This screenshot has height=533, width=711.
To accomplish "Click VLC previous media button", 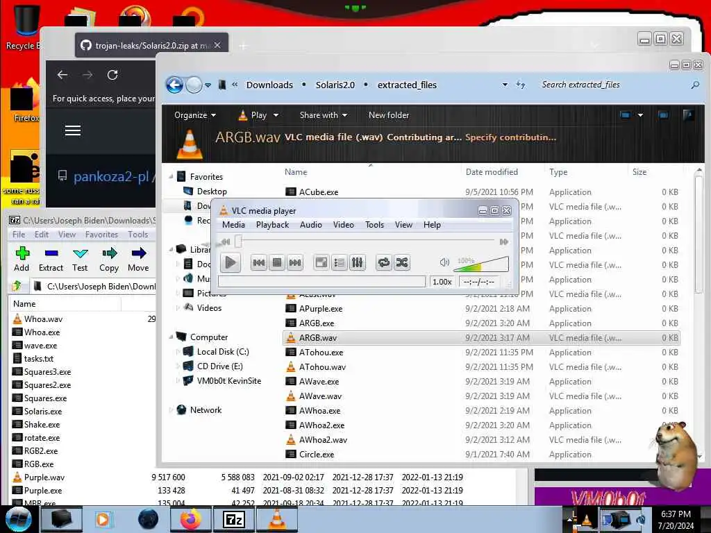I will click(x=259, y=262).
